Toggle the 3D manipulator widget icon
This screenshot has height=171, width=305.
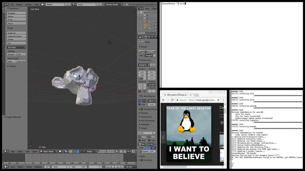pos(75,151)
